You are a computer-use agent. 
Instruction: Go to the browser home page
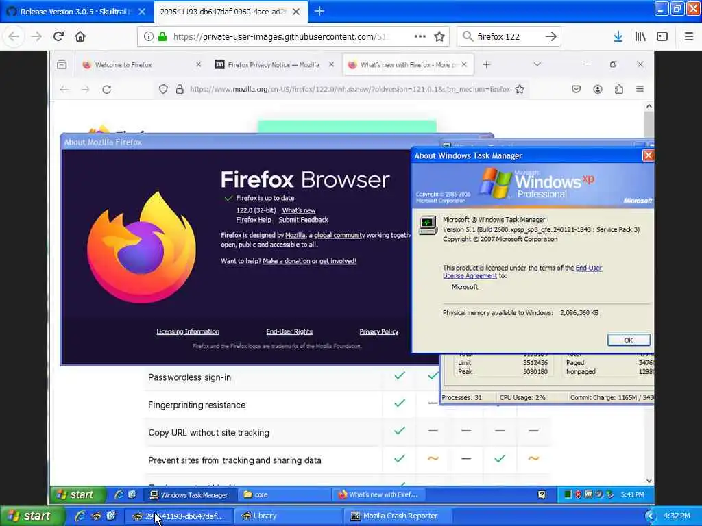[80, 37]
